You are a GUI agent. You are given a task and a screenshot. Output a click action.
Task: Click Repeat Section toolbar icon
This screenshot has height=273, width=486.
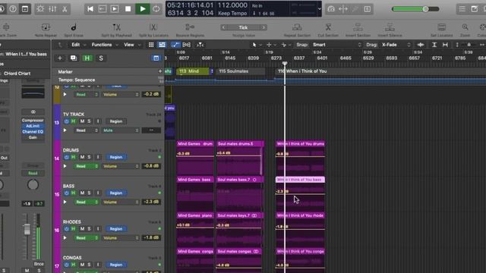(297, 27)
